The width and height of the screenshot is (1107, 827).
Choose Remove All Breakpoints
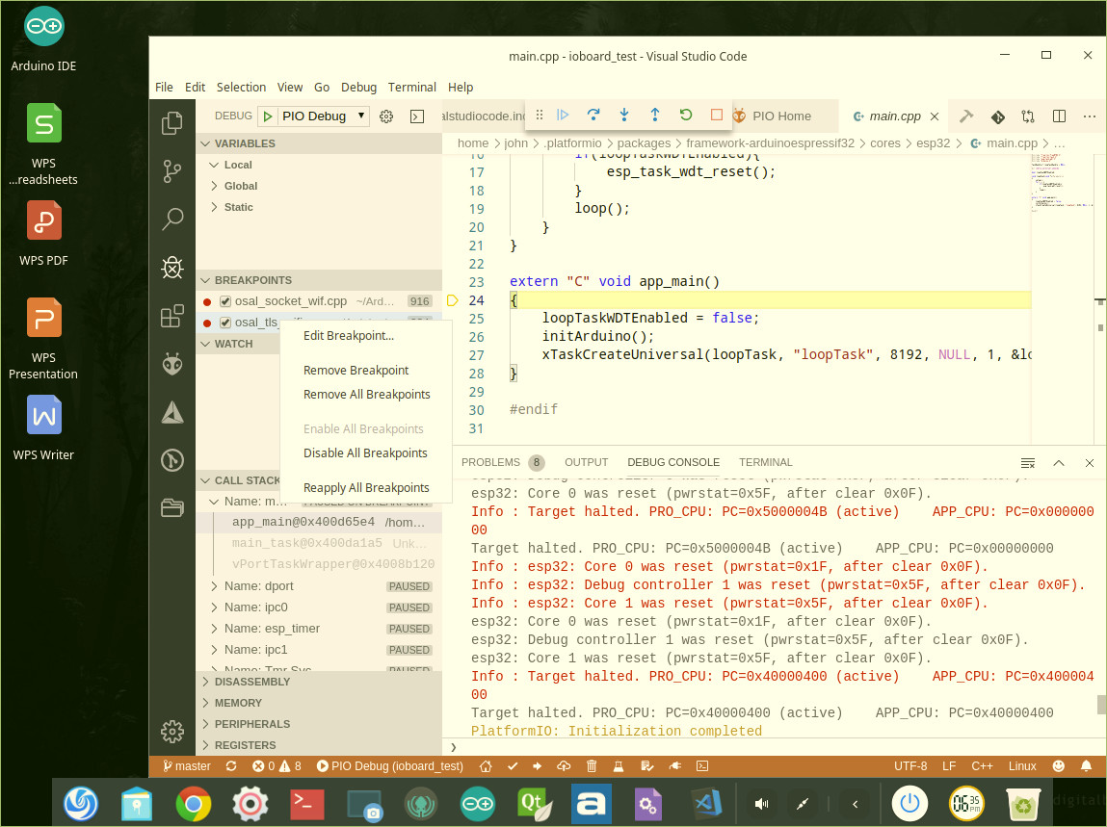(366, 395)
